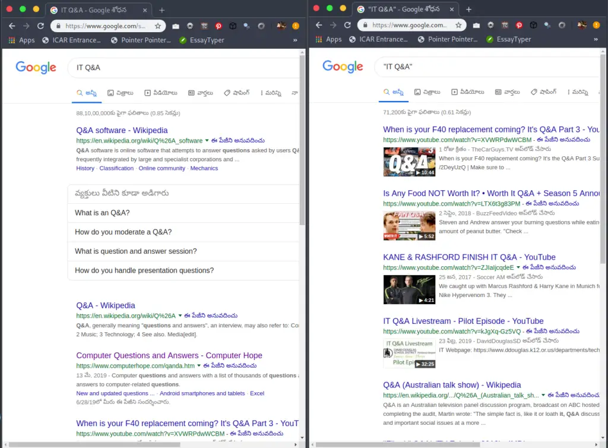608x448 pixels.
Task: Click gear extension icon in left window
Action: point(190,26)
